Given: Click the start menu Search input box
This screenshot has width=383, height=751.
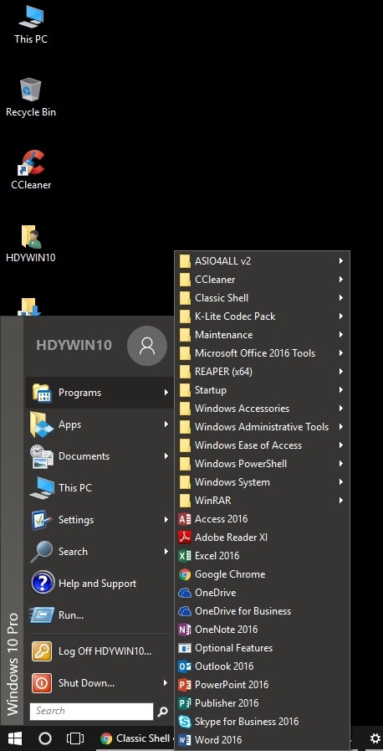Looking at the screenshot, I should point(91,712).
